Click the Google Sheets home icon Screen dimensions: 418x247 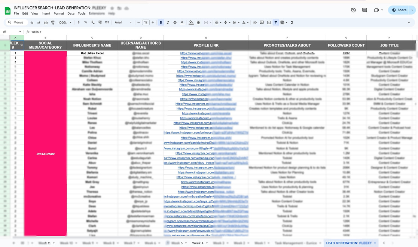click(7, 11)
